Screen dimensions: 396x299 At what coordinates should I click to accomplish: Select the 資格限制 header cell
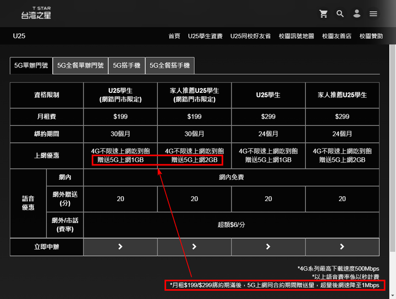46,95
